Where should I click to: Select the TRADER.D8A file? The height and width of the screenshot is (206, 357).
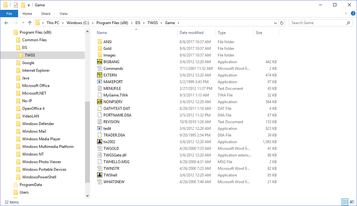click(114, 135)
